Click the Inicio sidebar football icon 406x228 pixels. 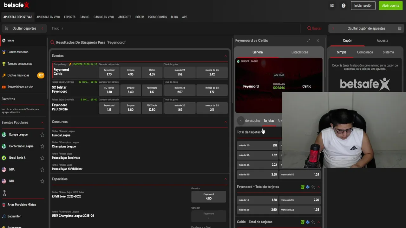click(x=4, y=41)
